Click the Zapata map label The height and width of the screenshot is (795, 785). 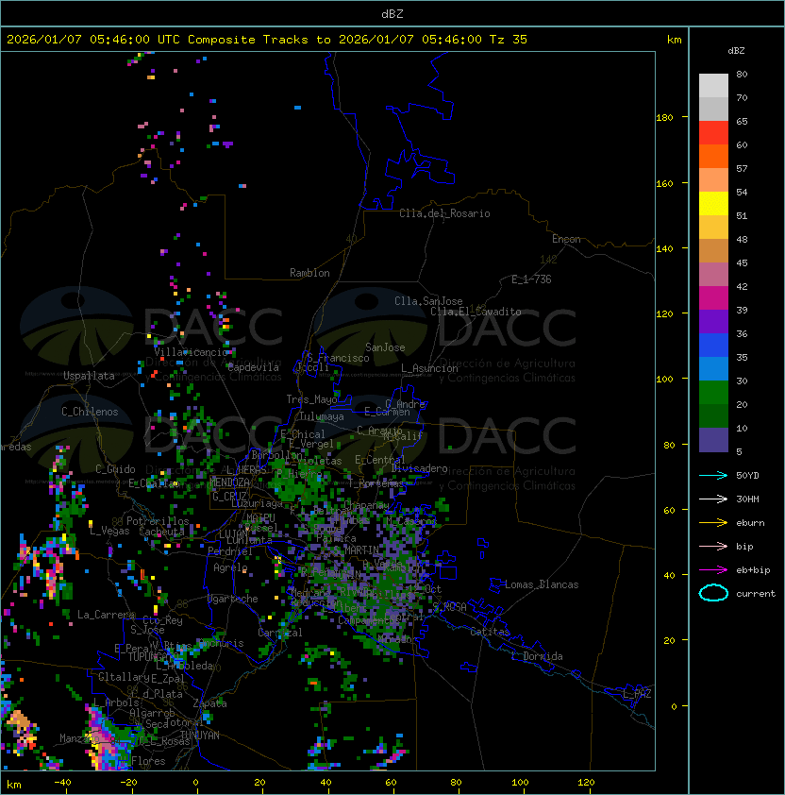pos(209,703)
